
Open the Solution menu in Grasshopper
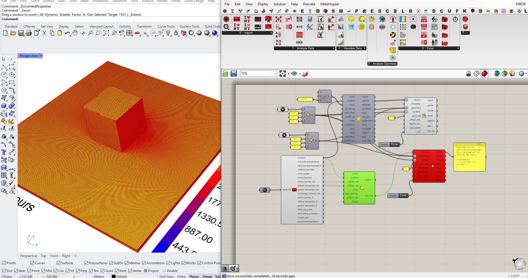pos(279,4)
